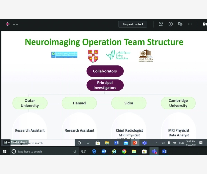
Task: Click the volume speaker tray icon
Action: point(163,143)
